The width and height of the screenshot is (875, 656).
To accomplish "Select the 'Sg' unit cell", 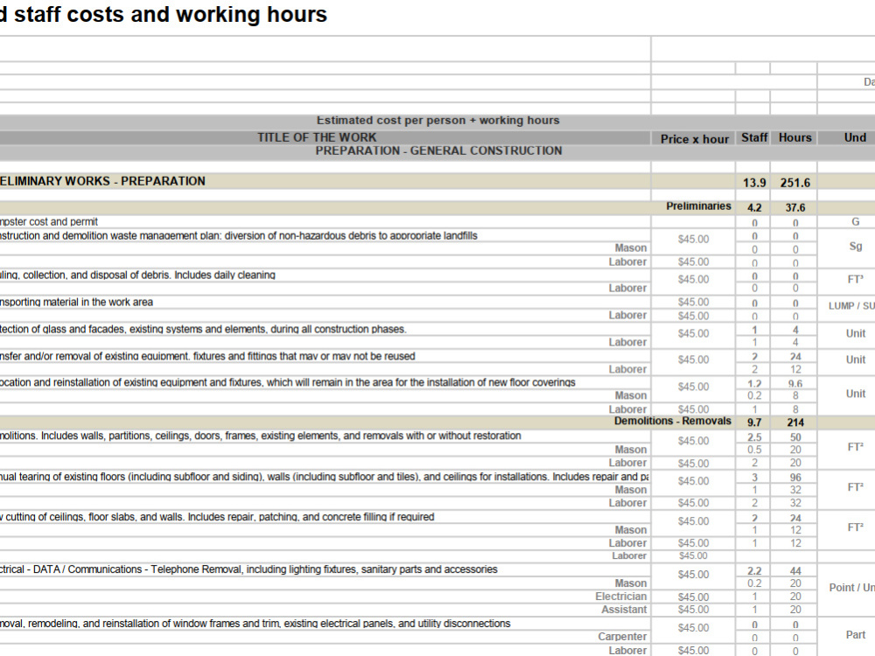I will (856, 247).
